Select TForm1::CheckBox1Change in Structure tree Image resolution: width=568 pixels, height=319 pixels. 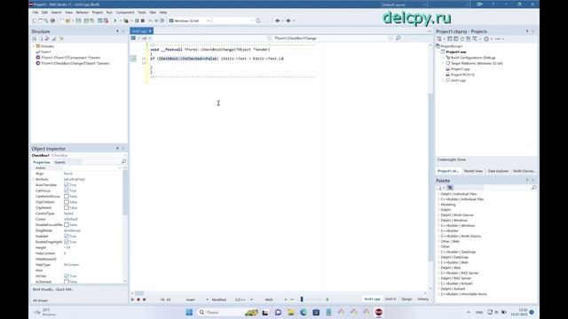click(x=75, y=63)
